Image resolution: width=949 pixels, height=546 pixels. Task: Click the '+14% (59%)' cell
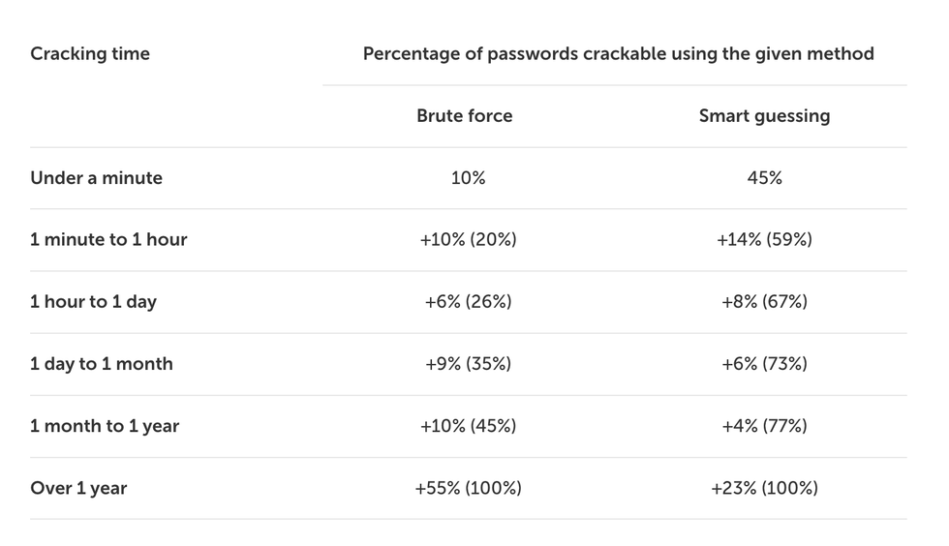(764, 240)
